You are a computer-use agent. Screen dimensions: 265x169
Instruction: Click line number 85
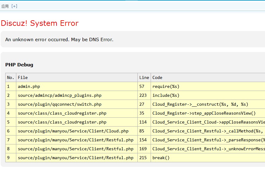click(x=144, y=131)
